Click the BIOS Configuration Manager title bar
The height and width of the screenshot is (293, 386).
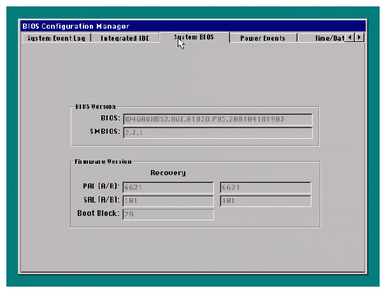pos(193,26)
